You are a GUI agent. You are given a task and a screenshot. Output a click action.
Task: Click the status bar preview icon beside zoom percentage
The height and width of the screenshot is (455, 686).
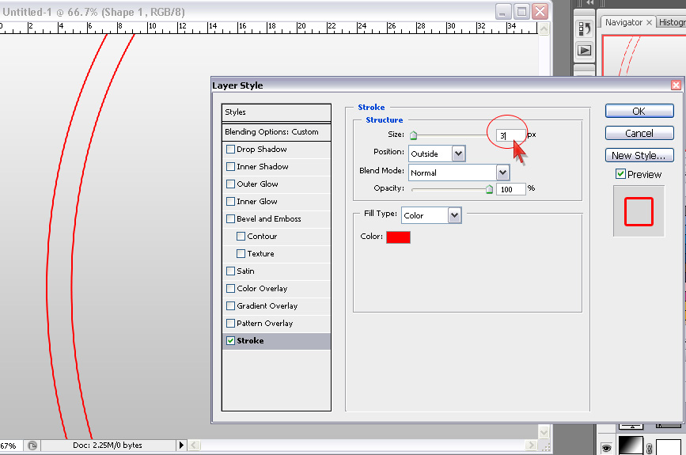click(x=32, y=446)
